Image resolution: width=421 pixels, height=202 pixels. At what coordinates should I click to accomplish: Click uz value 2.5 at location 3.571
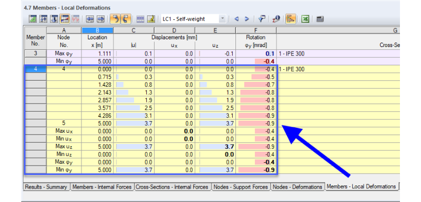click(215, 108)
